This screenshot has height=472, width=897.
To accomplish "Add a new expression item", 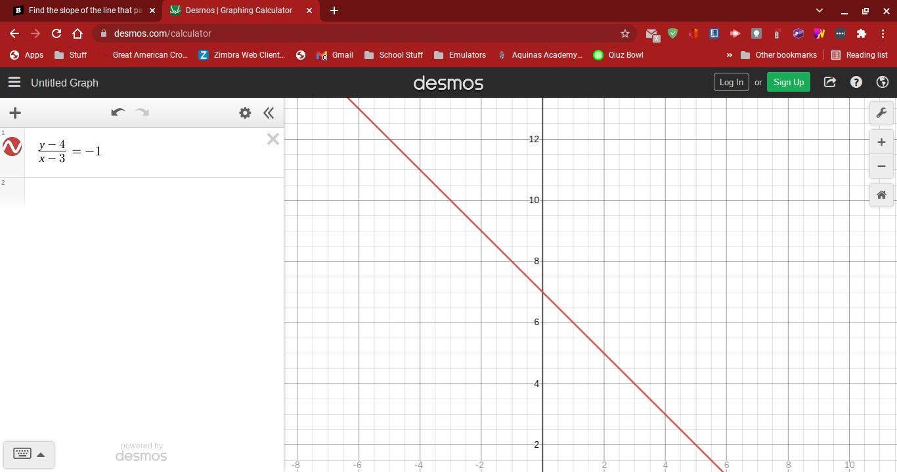I will [x=15, y=113].
